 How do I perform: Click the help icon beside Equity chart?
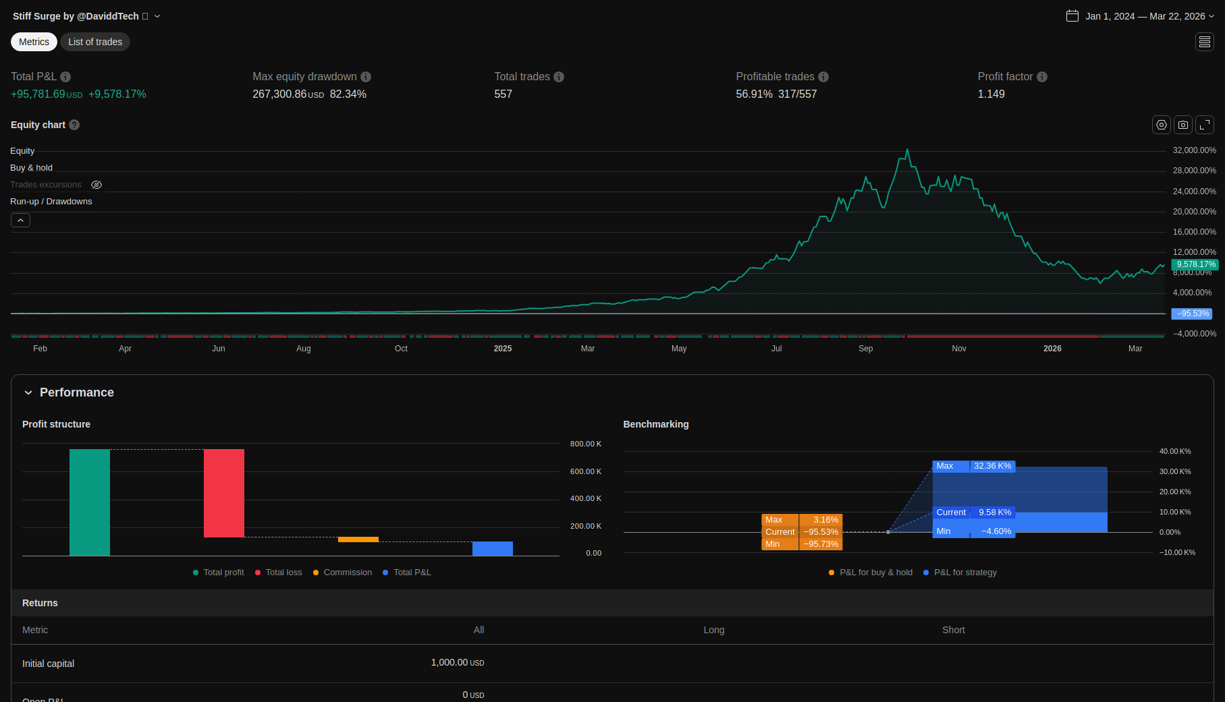(74, 125)
